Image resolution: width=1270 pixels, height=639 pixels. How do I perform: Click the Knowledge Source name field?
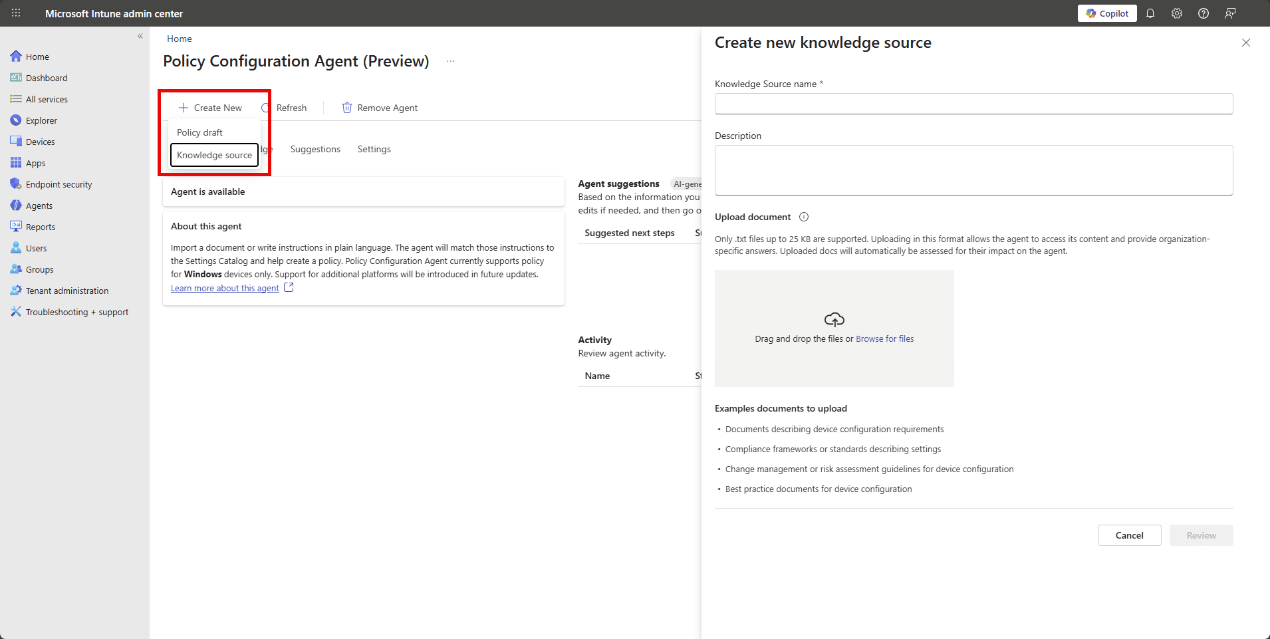point(973,104)
